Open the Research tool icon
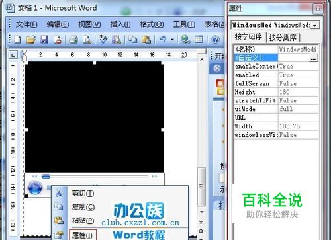 click(x=117, y=40)
